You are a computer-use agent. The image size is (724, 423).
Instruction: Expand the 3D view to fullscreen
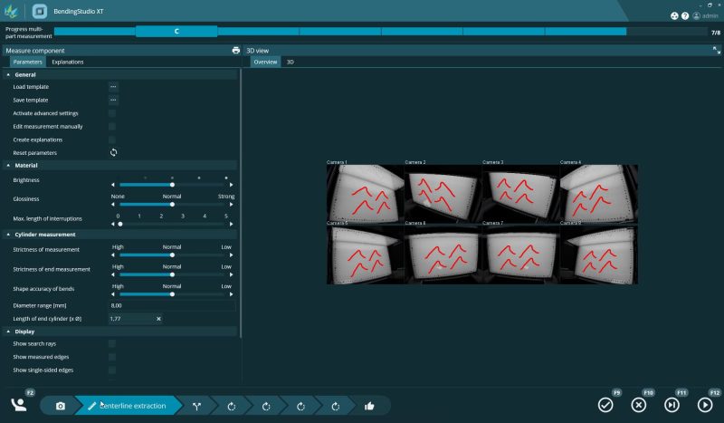click(716, 51)
